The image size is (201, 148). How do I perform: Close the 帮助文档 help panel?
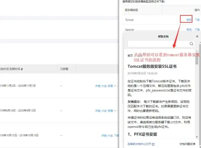tap(197, 36)
